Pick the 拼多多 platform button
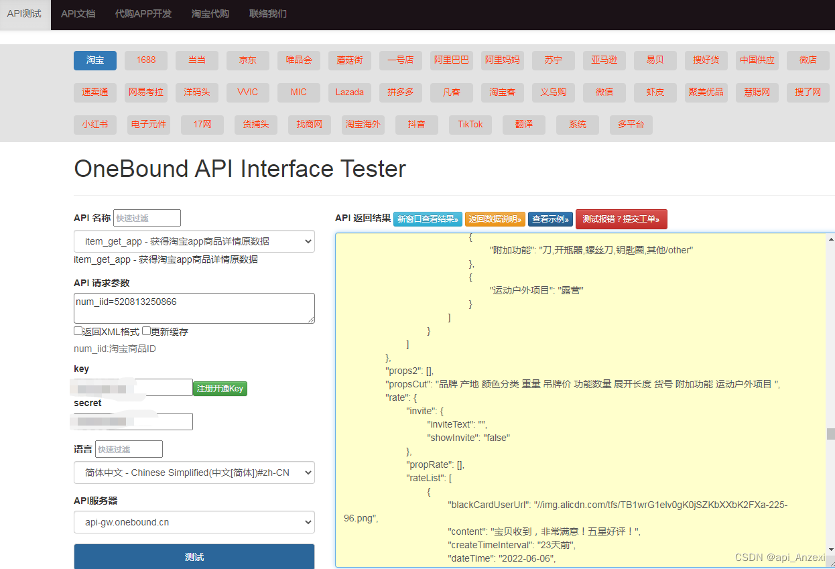 401,92
